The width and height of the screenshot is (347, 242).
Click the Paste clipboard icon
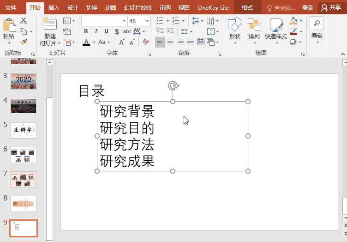[x=9, y=25]
